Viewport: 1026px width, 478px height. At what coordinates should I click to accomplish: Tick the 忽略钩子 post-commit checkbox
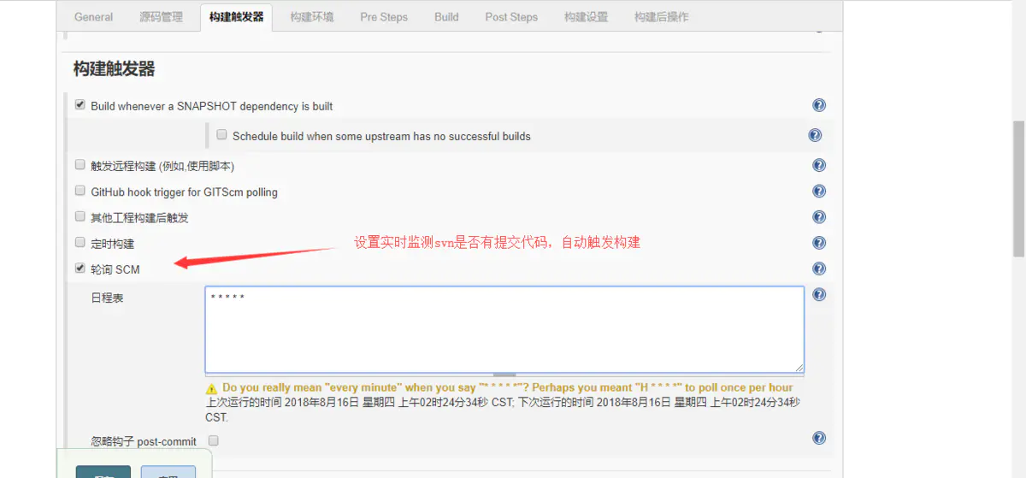click(x=214, y=440)
